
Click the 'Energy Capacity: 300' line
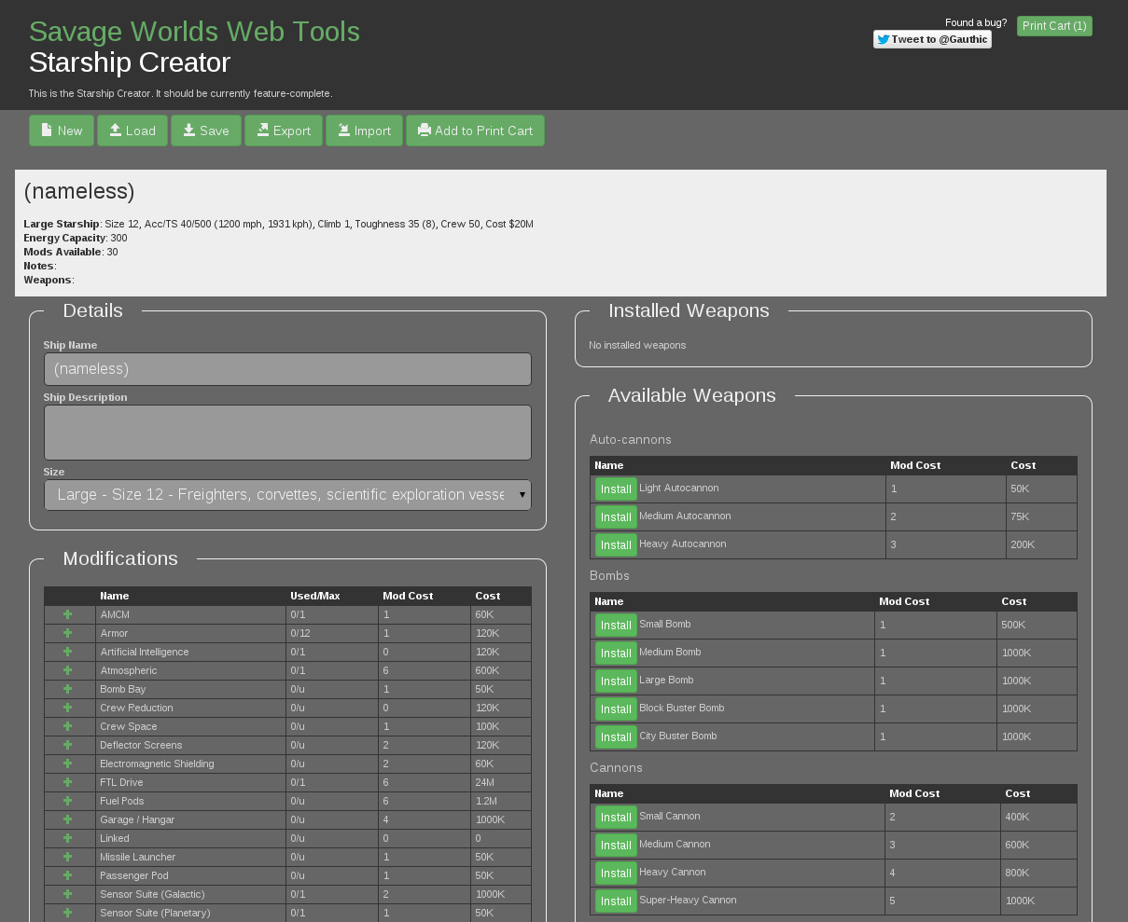tap(76, 238)
